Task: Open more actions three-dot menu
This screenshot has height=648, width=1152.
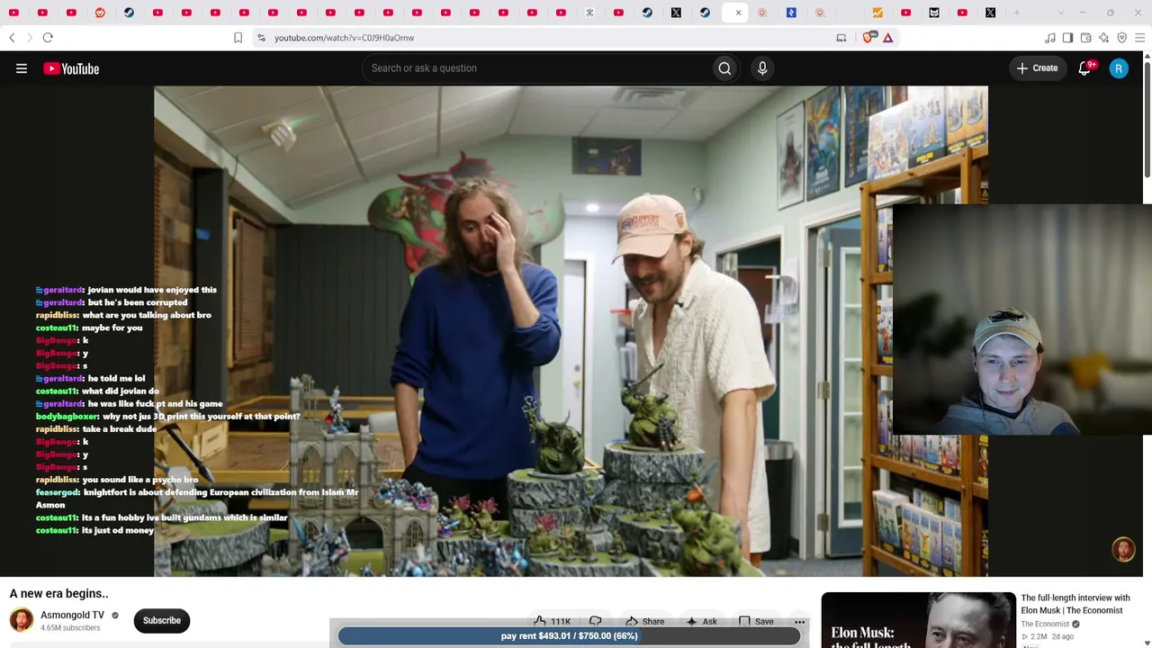Action: pyautogui.click(x=799, y=622)
